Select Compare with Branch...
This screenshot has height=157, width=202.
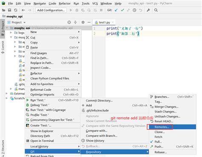115,136
